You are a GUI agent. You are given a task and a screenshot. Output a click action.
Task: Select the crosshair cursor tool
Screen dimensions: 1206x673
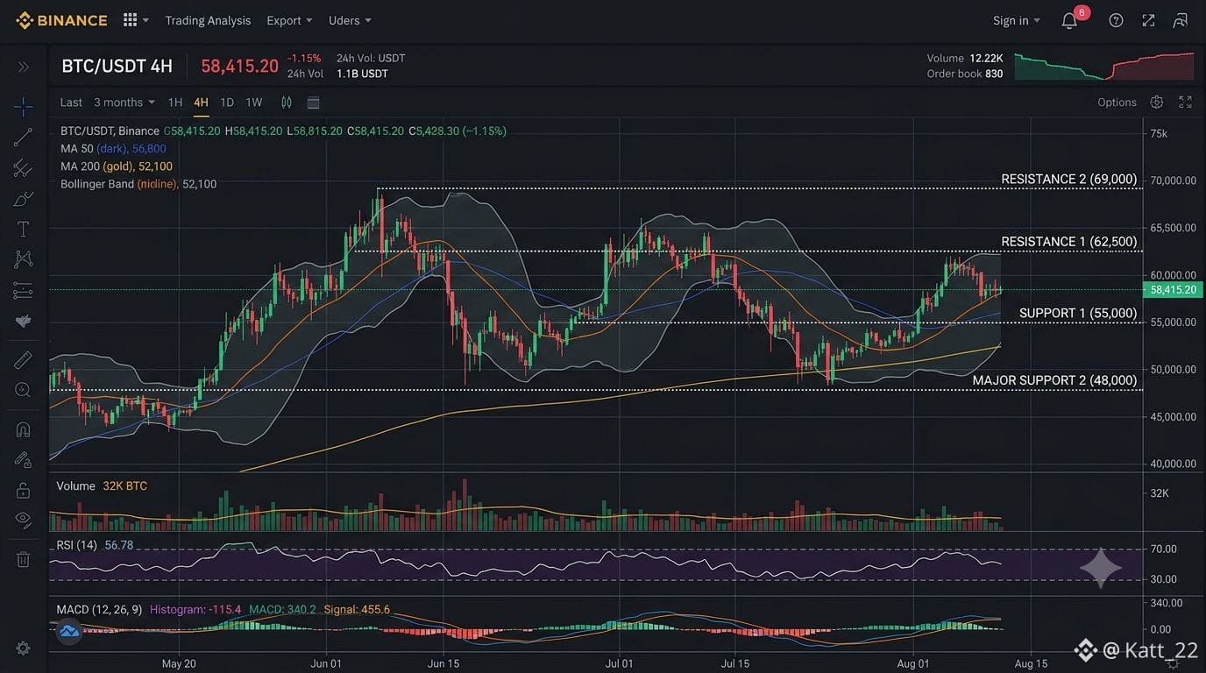point(23,107)
